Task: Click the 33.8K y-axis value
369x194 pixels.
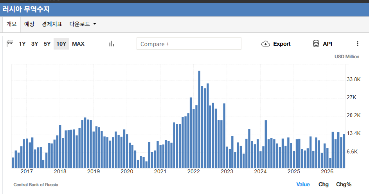Action: coord(353,79)
